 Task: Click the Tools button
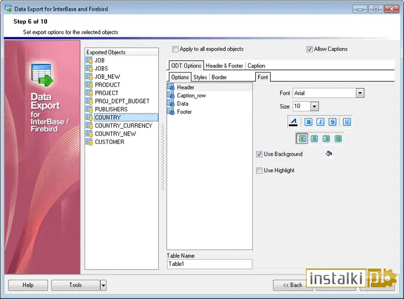click(x=75, y=285)
